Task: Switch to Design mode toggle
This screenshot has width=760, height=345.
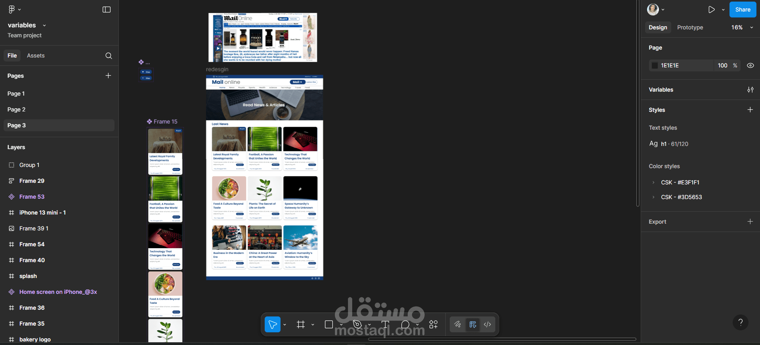Action: tap(472, 324)
